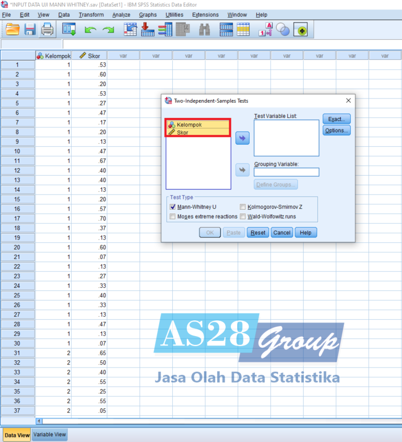402x442 pixels.
Task: Select the Skor variable in list
Action: (183, 133)
